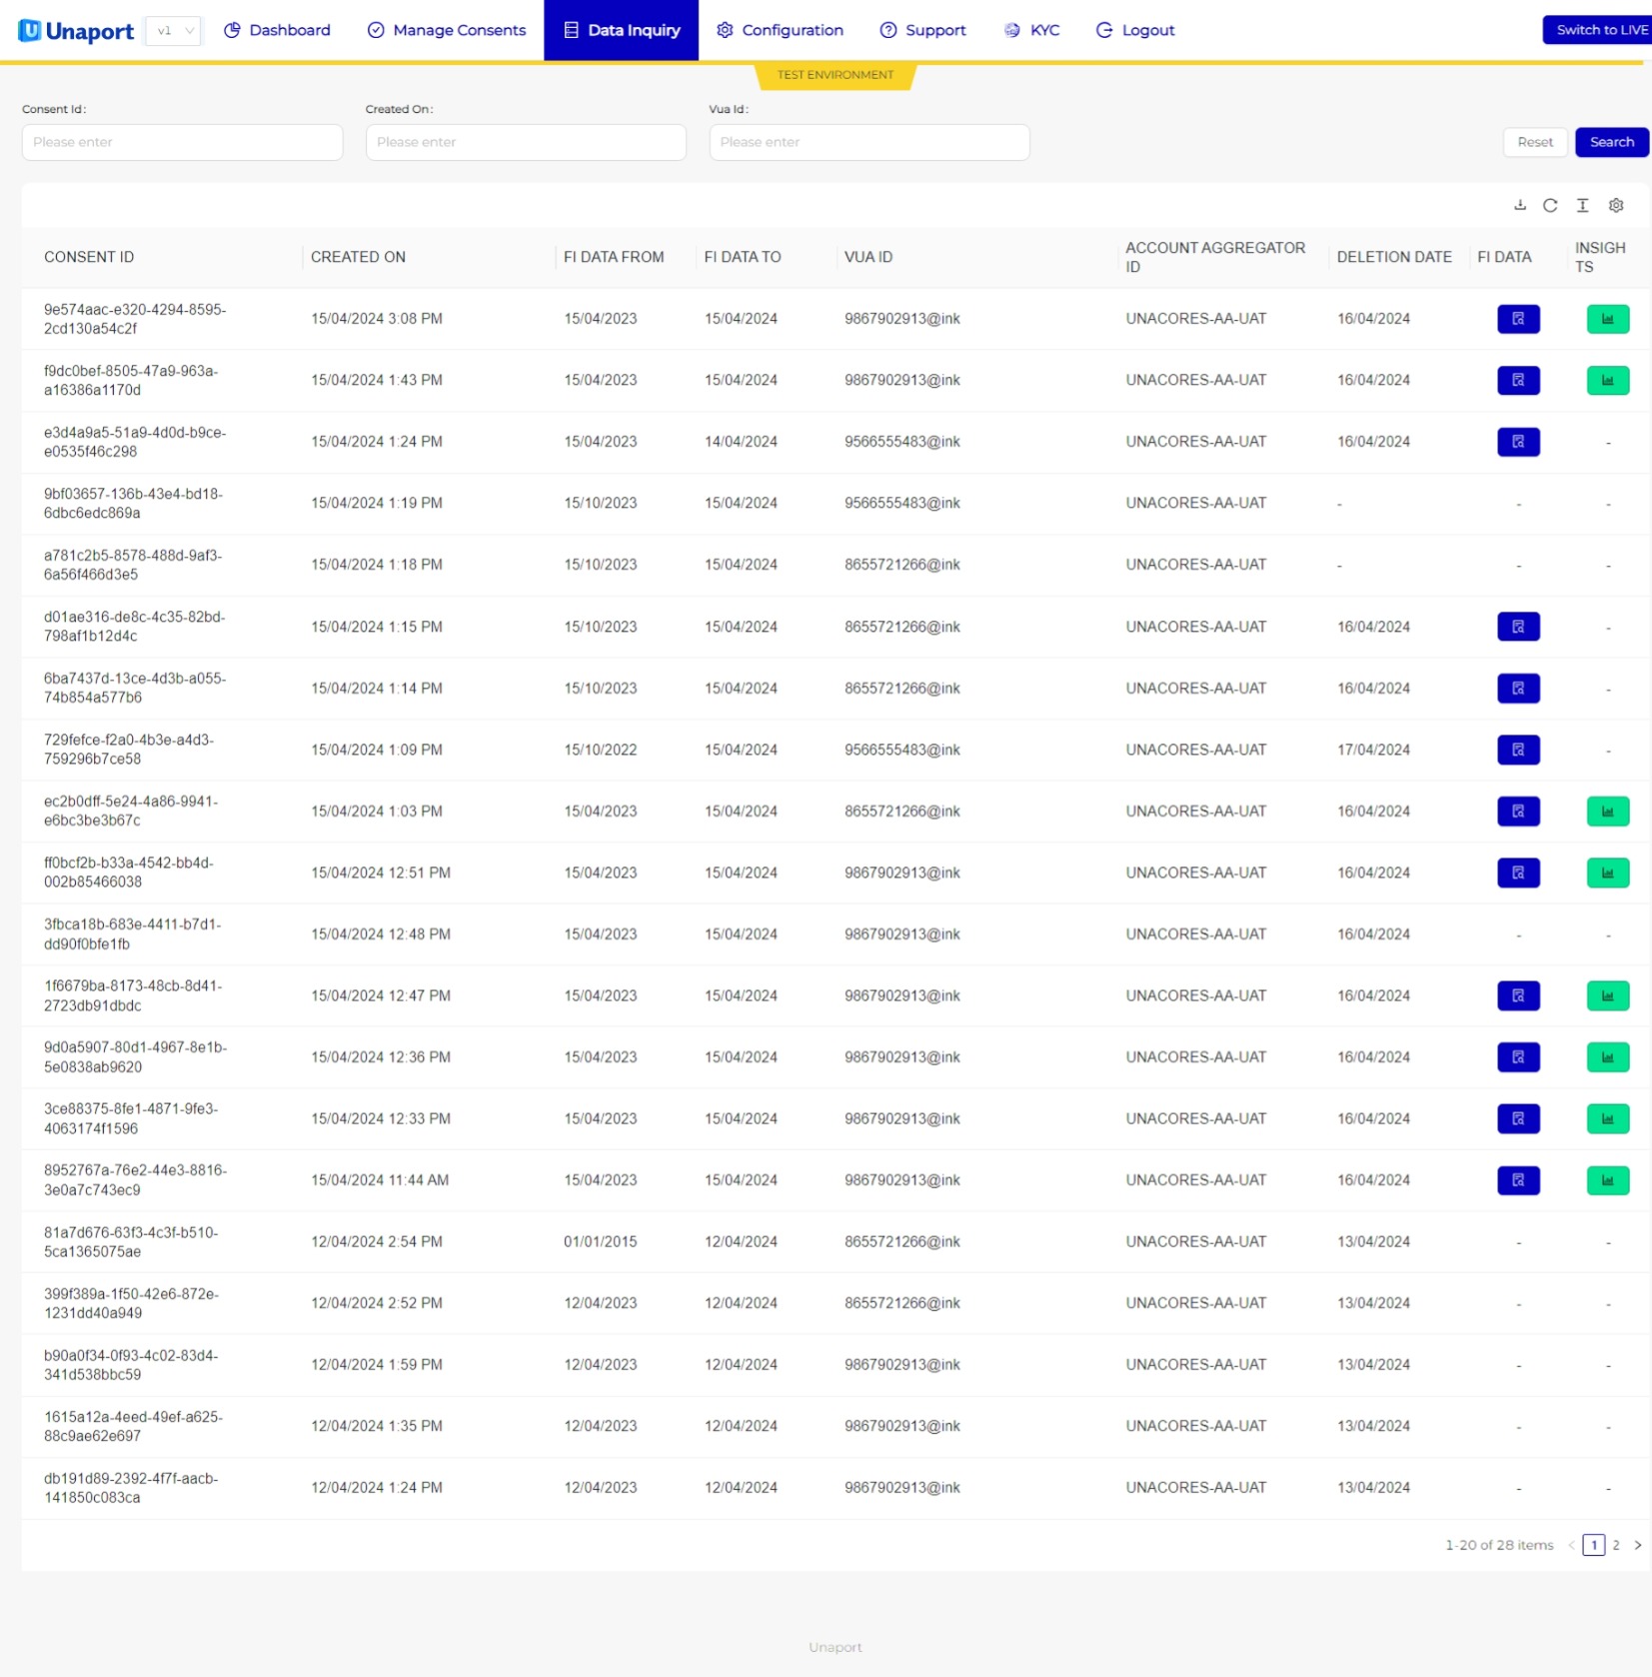Open table column settings gear
This screenshot has width=1652, height=1677.
coord(1615,205)
